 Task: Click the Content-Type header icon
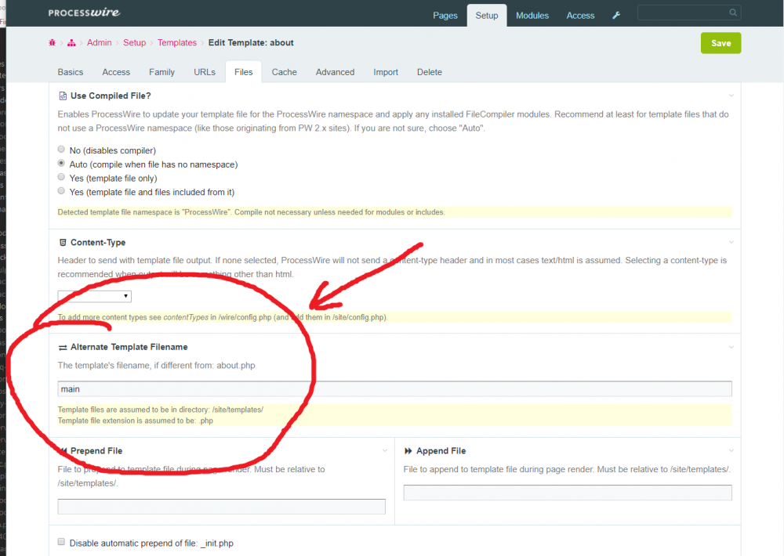(x=63, y=243)
